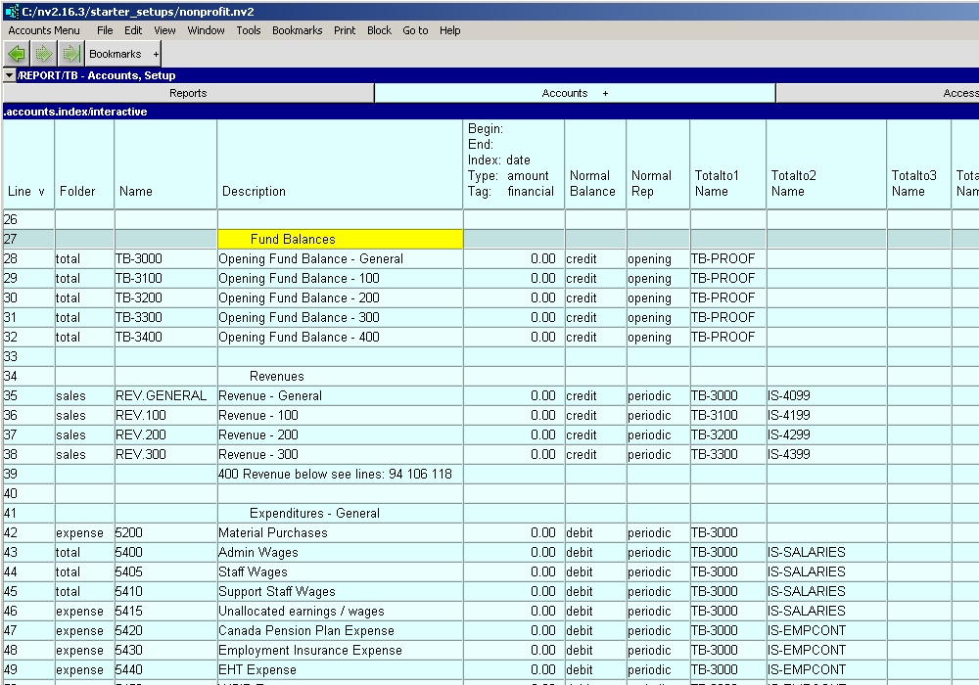Open the Go to menu
Viewport: 979px width, 685px height.
point(415,30)
